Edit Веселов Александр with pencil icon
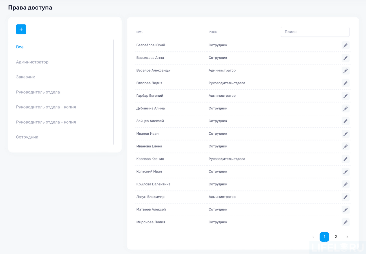Viewport: 366px width, 254px height. pos(345,71)
